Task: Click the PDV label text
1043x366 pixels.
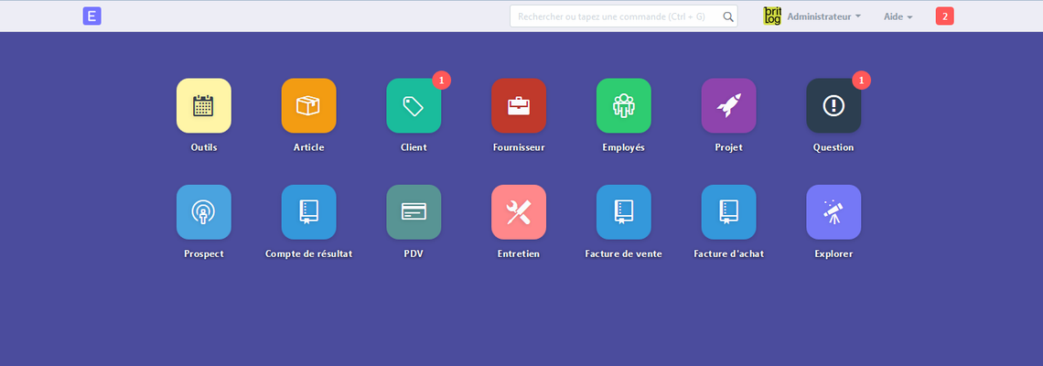Action: pyautogui.click(x=414, y=254)
